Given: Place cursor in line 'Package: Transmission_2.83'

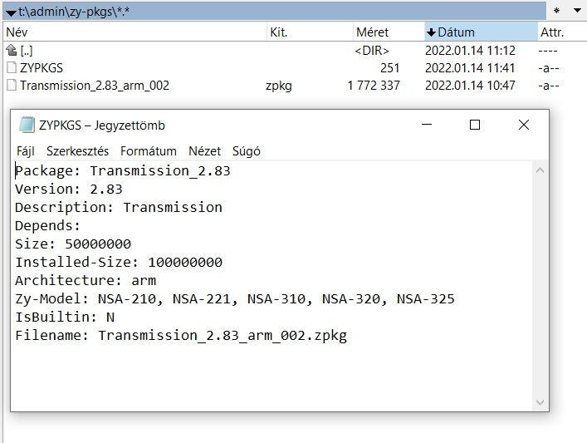Looking at the screenshot, I should coord(123,171).
